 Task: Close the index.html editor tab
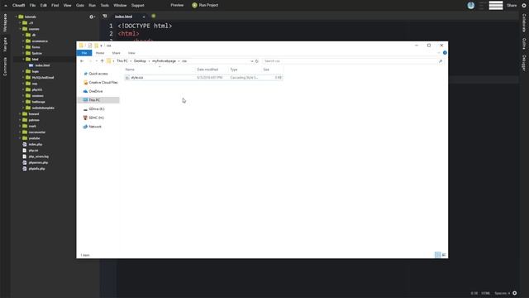pyautogui.click(x=144, y=17)
